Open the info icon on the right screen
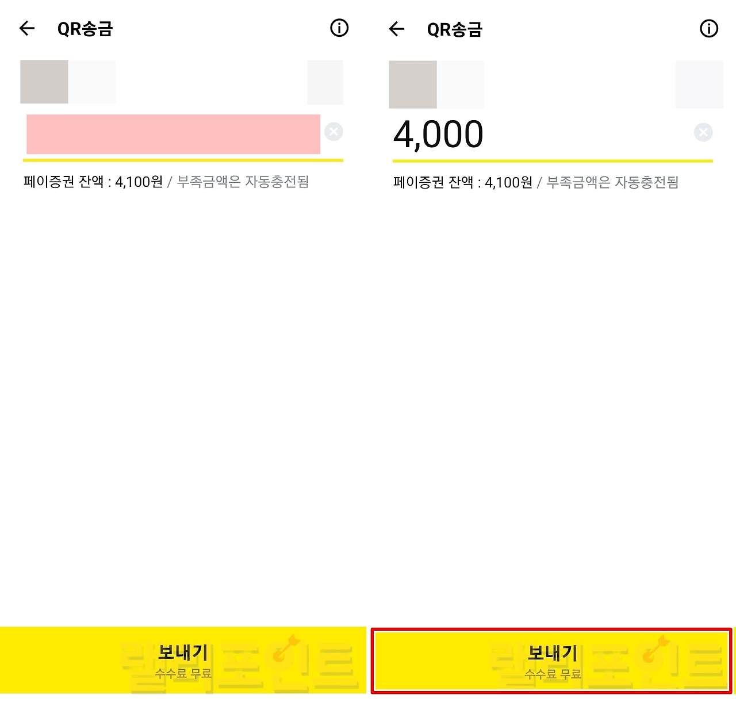The width and height of the screenshot is (736, 706). pyautogui.click(x=708, y=28)
